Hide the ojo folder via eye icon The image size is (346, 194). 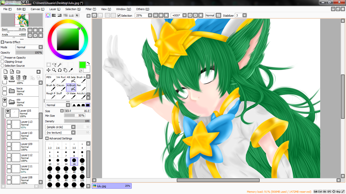pos(5,100)
